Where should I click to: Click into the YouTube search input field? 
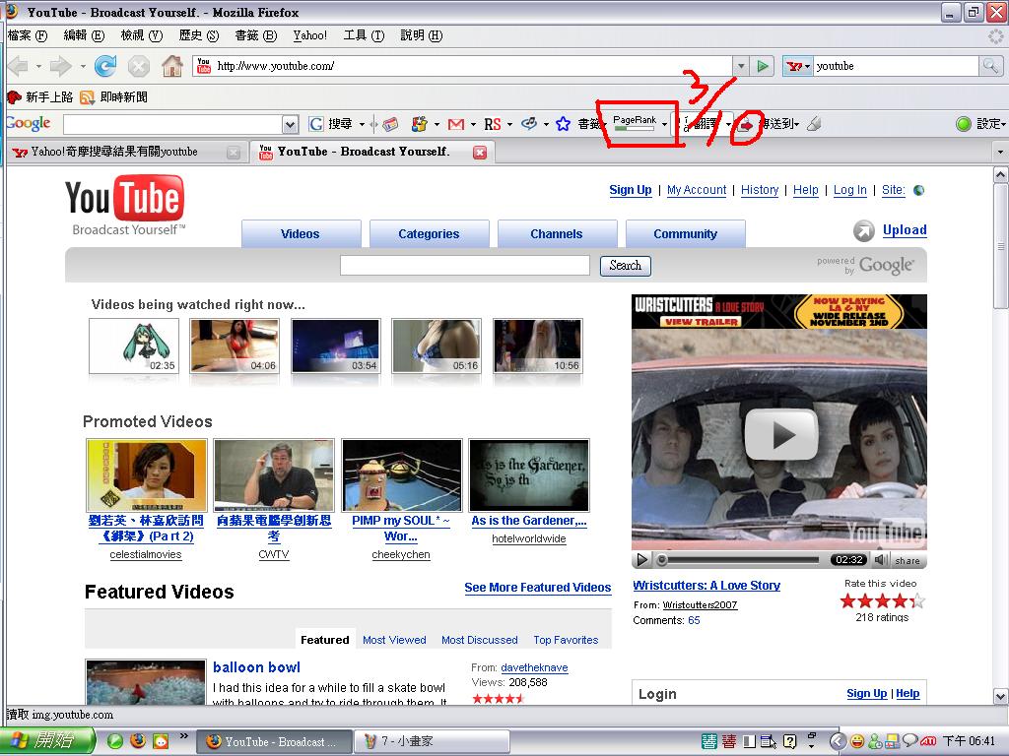click(465, 266)
